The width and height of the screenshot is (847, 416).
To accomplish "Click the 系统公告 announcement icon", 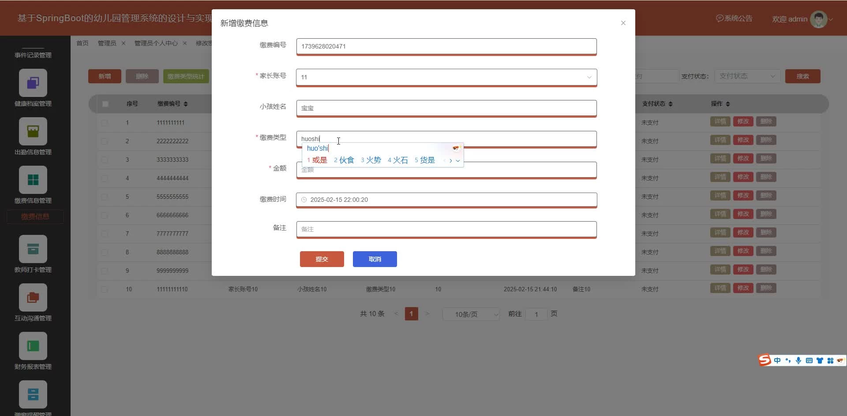I will pos(720,19).
